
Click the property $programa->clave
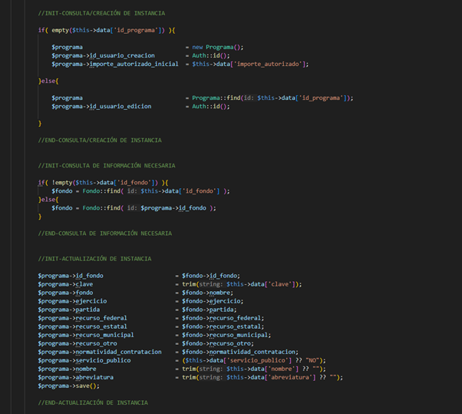65,284
